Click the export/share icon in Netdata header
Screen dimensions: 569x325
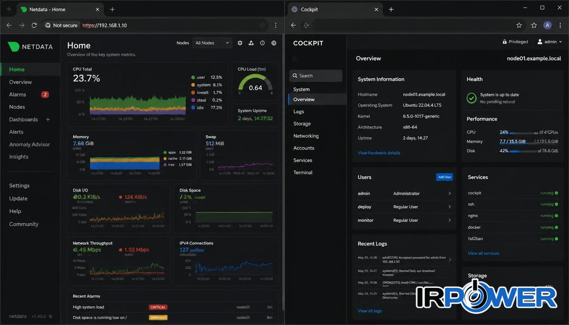251,43
